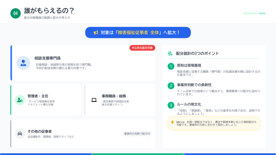Image resolution: width=276 pixels, height=155 pixels.
Task: Click the short green progress pill at top right
Action: (x=262, y=13)
